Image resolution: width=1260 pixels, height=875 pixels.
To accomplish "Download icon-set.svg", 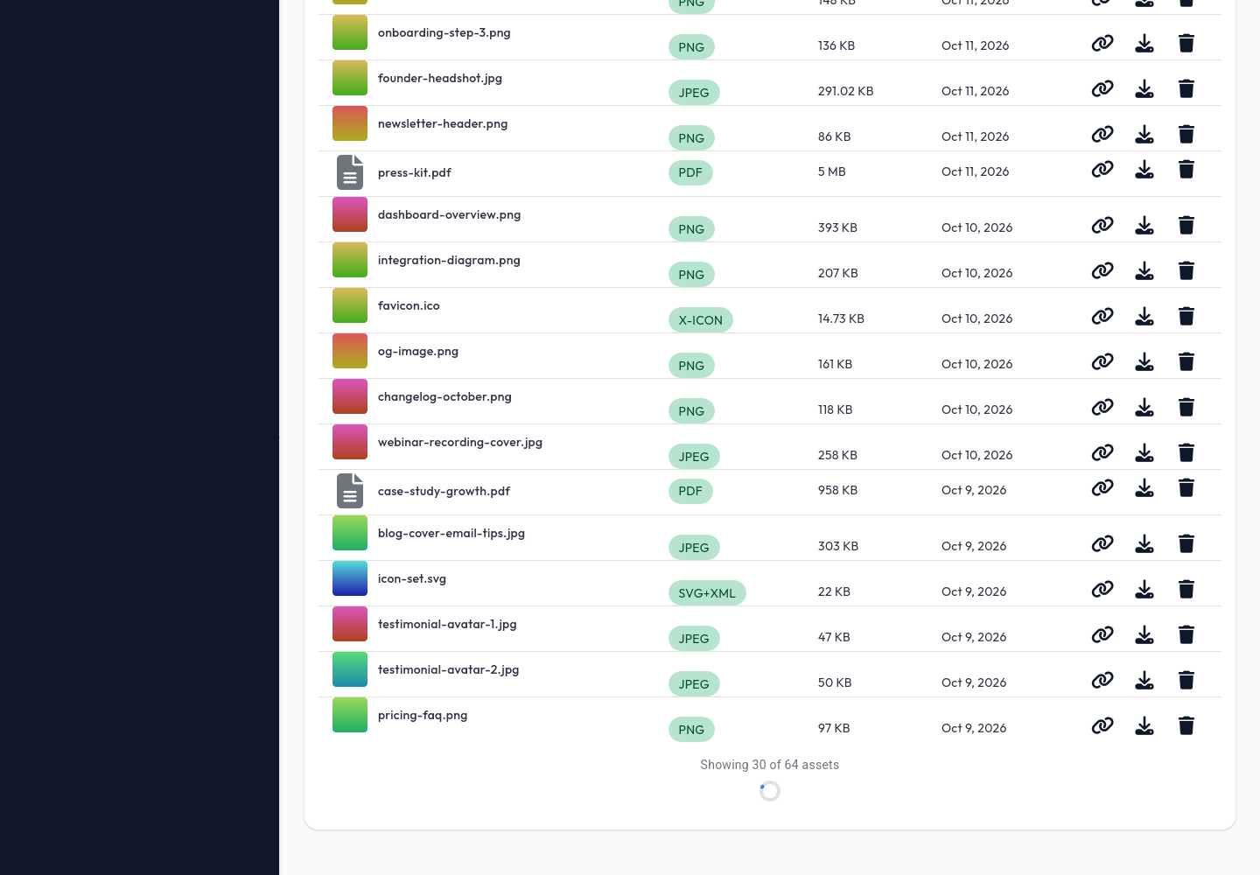I will (x=1144, y=589).
